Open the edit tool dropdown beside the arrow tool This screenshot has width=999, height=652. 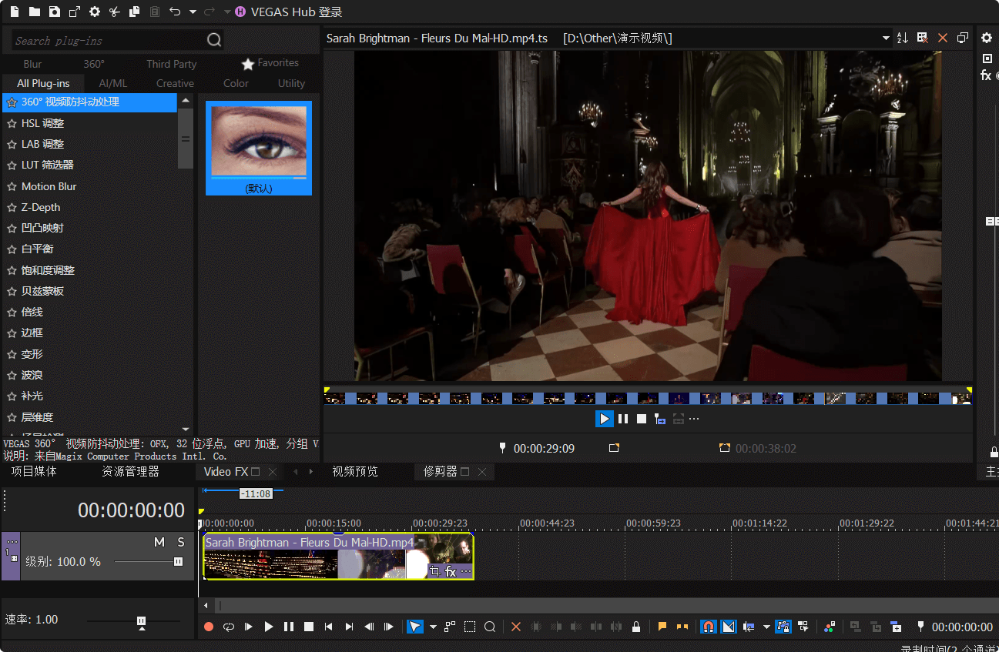tap(432, 627)
